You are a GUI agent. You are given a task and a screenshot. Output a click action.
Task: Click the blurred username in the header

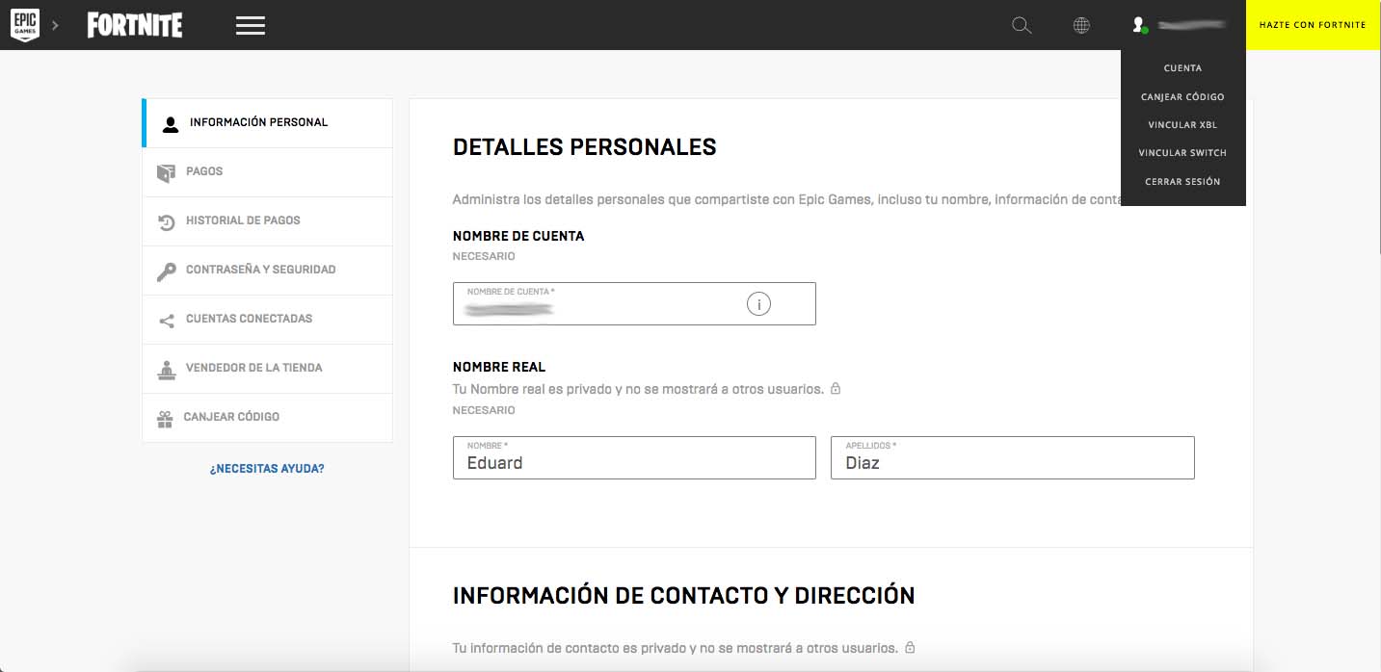(1191, 25)
